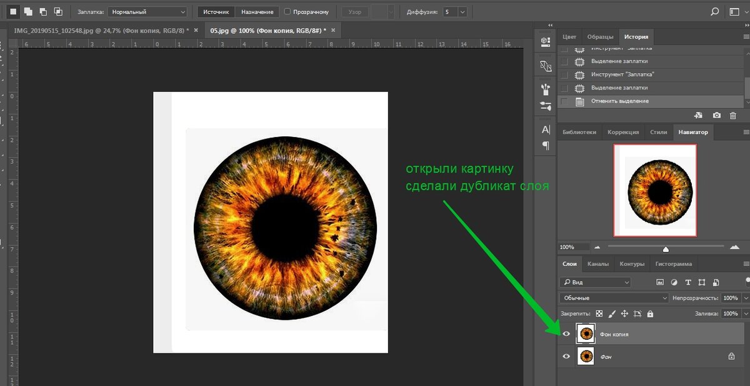Toggle lock all padlock icon
This screenshot has width=750, height=386.
650,313
